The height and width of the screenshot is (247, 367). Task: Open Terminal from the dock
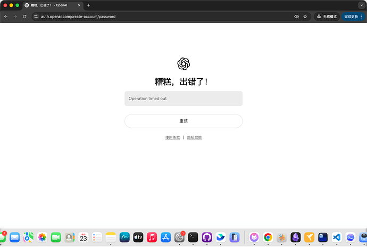click(193, 237)
